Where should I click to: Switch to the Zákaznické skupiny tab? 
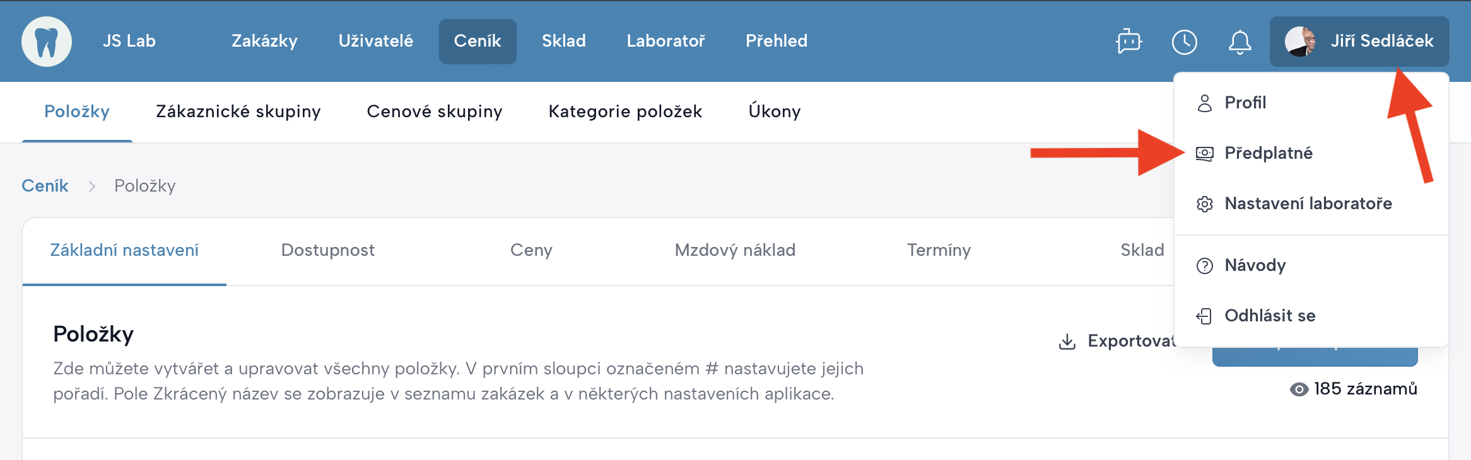[x=238, y=112]
